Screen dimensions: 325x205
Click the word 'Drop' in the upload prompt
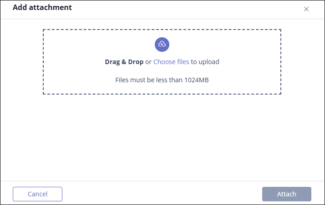(136, 62)
